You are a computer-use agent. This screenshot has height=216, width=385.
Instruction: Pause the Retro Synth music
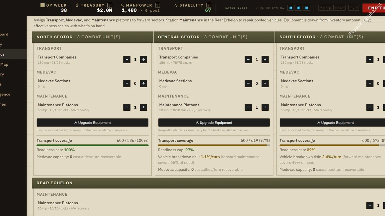(x=299, y=8)
